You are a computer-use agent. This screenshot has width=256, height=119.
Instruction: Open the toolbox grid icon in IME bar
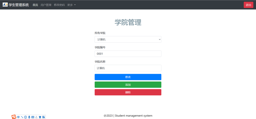pyautogui.click(x=43, y=117)
